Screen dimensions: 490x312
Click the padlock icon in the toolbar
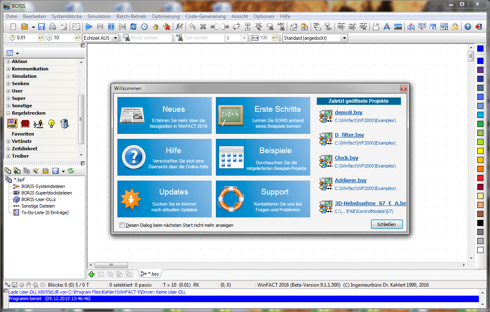(455, 27)
